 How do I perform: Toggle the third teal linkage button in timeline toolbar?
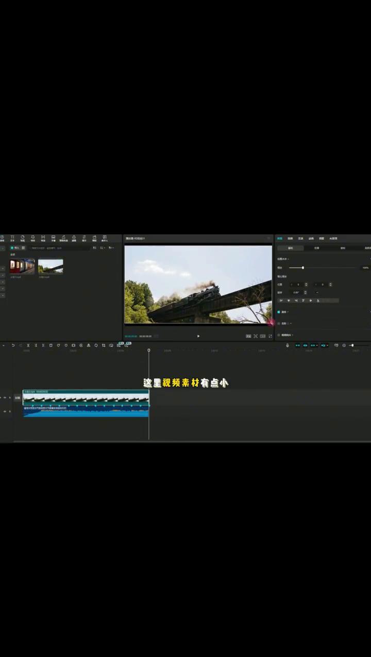[x=314, y=345]
